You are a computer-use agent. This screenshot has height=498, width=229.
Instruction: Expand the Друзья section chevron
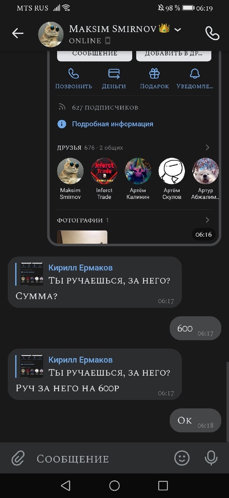tap(207, 148)
